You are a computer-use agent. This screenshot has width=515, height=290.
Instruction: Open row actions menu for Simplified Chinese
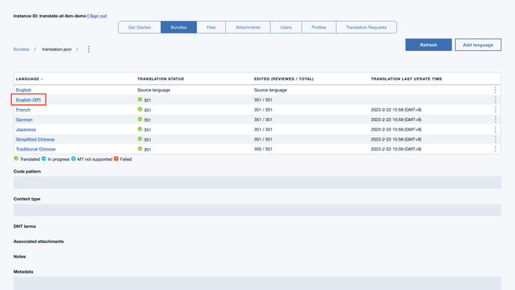(496, 139)
